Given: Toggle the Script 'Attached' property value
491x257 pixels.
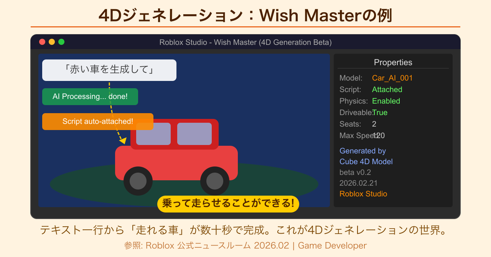Looking at the screenshot, I should pyautogui.click(x=387, y=89).
